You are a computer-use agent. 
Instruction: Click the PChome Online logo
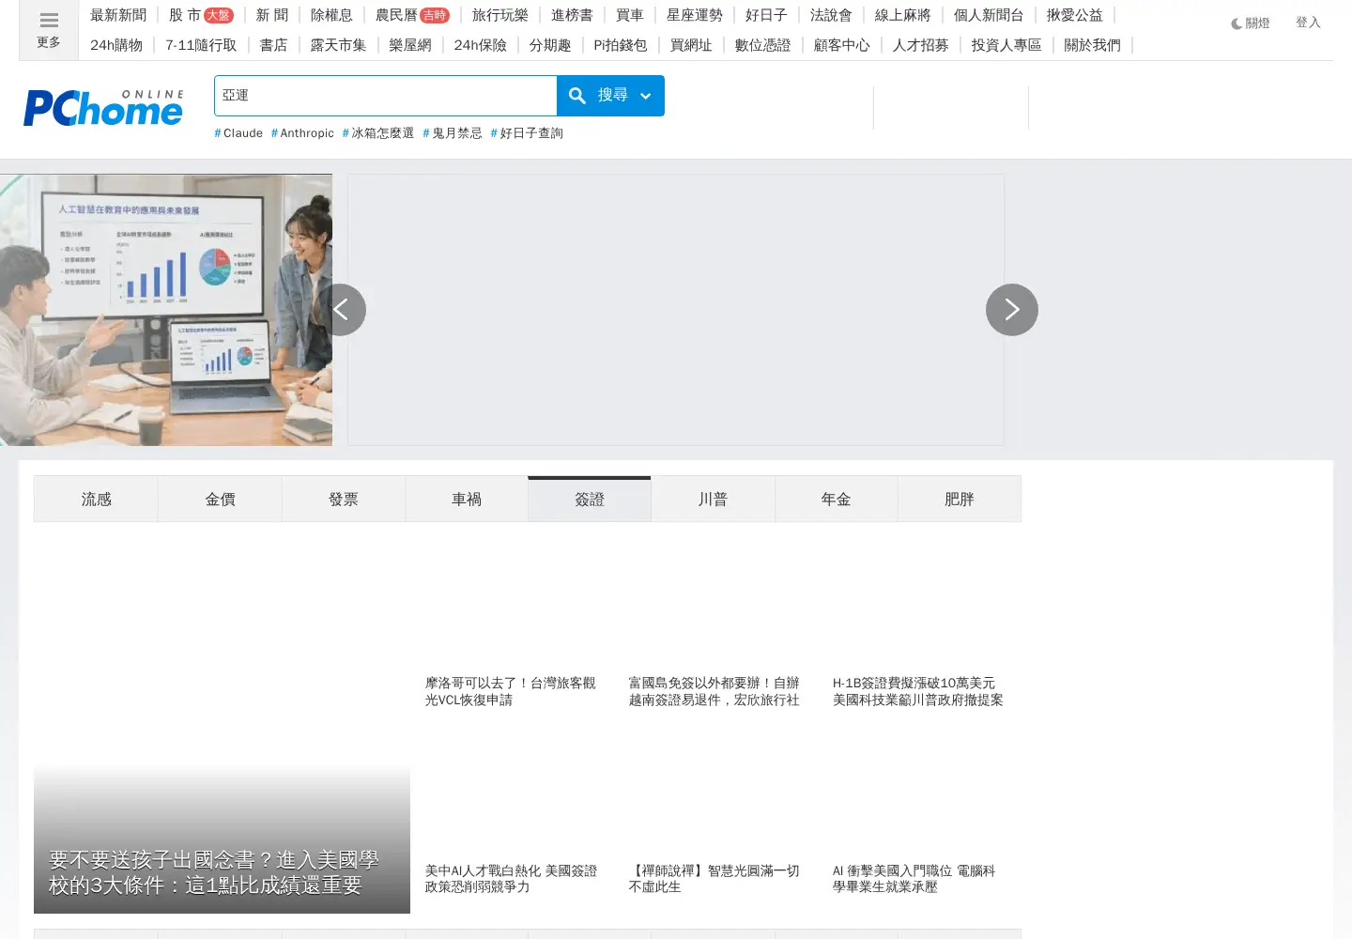pyautogui.click(x=103, y=108)
